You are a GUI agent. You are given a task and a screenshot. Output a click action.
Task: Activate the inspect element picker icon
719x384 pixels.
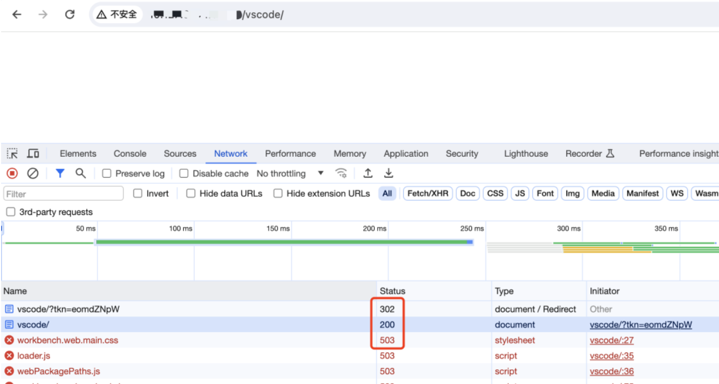(x=12, y=153)
